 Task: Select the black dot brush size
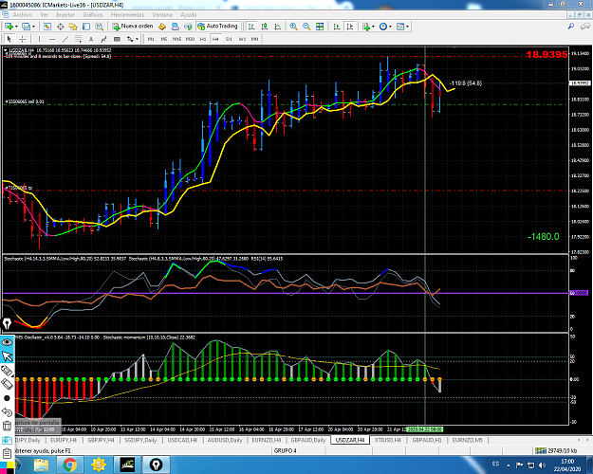(7, 398)
